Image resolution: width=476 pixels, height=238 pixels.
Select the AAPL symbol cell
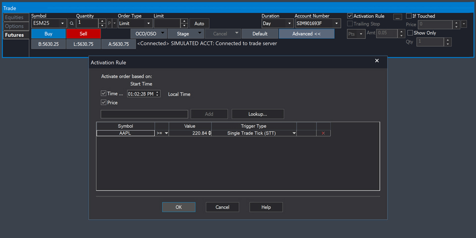pyautogui.click(x=125, y=133)
